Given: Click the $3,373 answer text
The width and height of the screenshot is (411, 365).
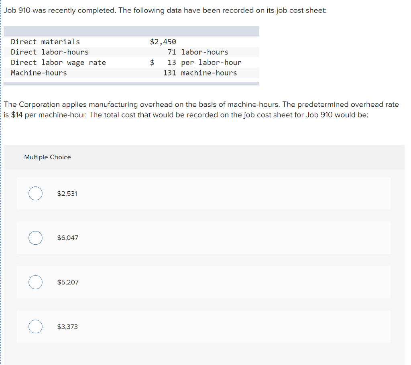Looking at the screenshot, I should pos(67,327).
